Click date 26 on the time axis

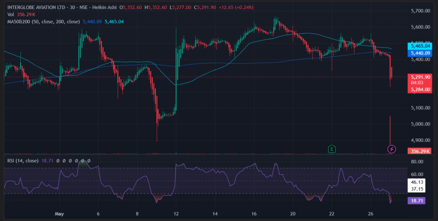click(x=371, y=213)
